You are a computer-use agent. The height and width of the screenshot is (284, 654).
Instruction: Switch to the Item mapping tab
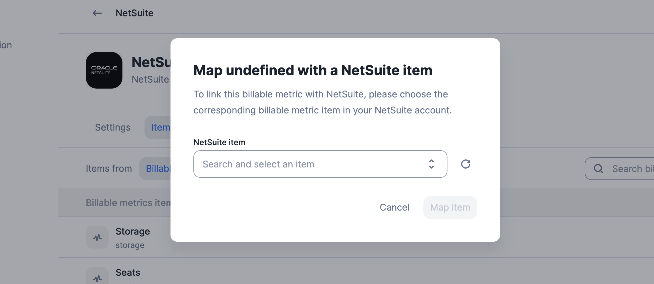(x=158, y=127)
